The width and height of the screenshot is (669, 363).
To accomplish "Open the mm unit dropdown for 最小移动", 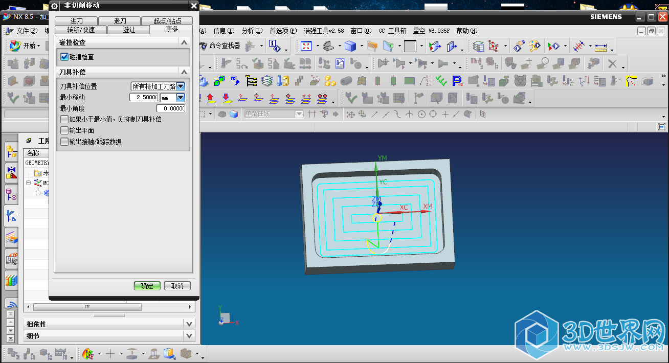I will pyautogui.click(x=181, y=97).
